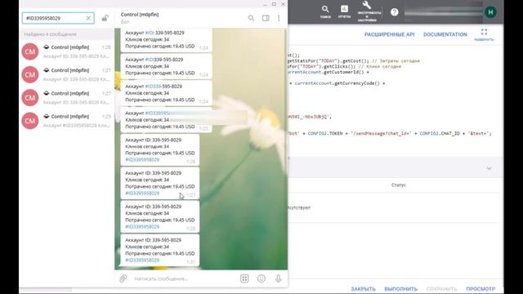Click the question mark help icon
Image resolution: width=523 pixels, height=294 pixels.
pyautogui.click(x=394, y=12)
